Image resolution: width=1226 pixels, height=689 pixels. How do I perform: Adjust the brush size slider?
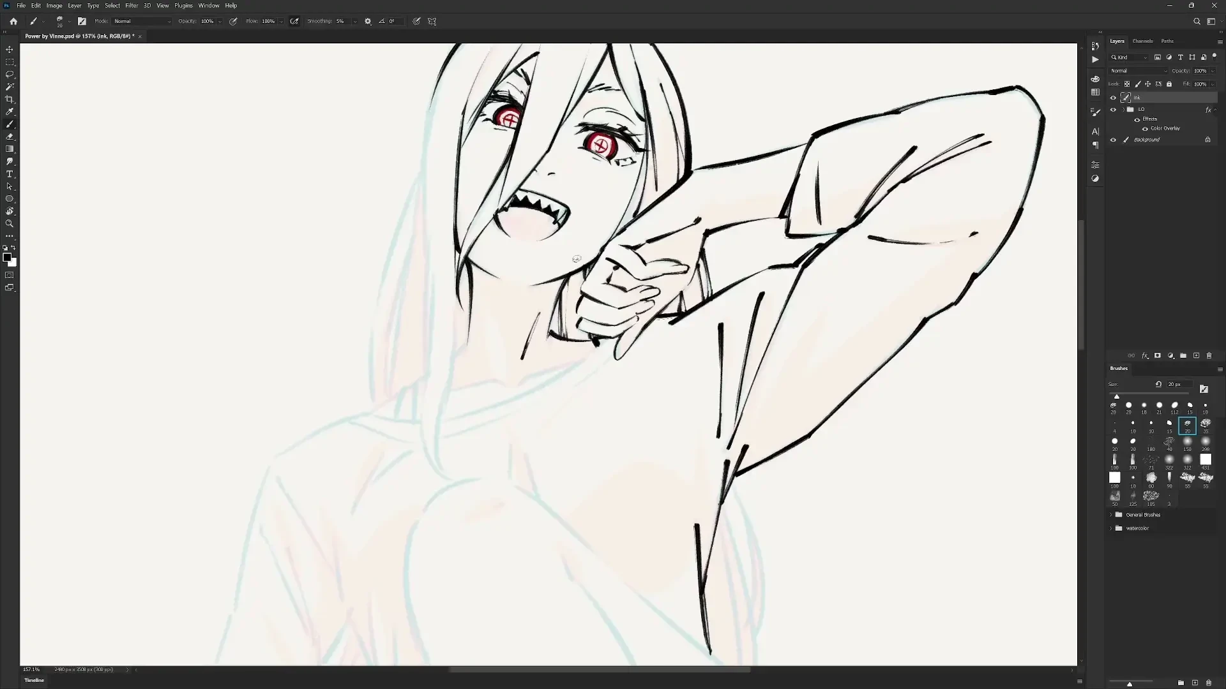coord(1117,396)
